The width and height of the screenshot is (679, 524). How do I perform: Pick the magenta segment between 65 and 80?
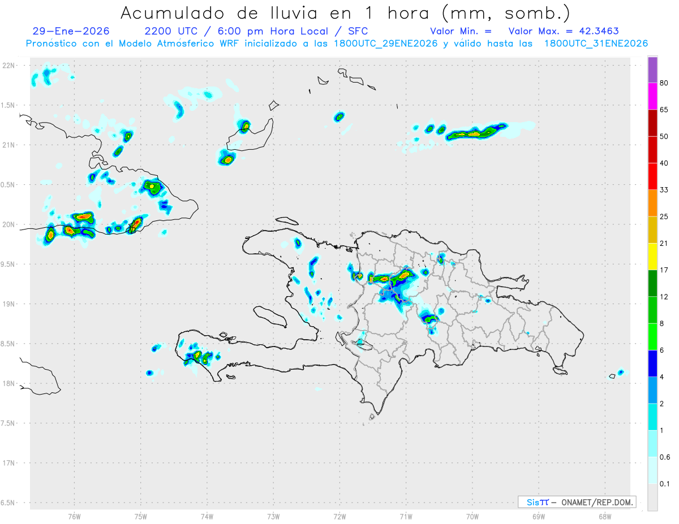[x=652, y=97]
